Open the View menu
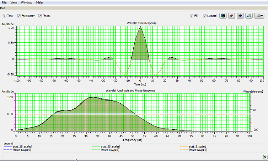This screenshot has height=161, width=268. tap(14, 3)
